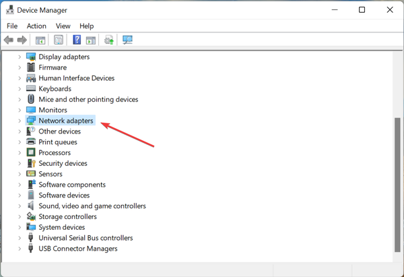Image resolution: width=404 pixels, height=277 pixels.
Task: Open Properties from the toolbar icon
Action: click(59, 40)
